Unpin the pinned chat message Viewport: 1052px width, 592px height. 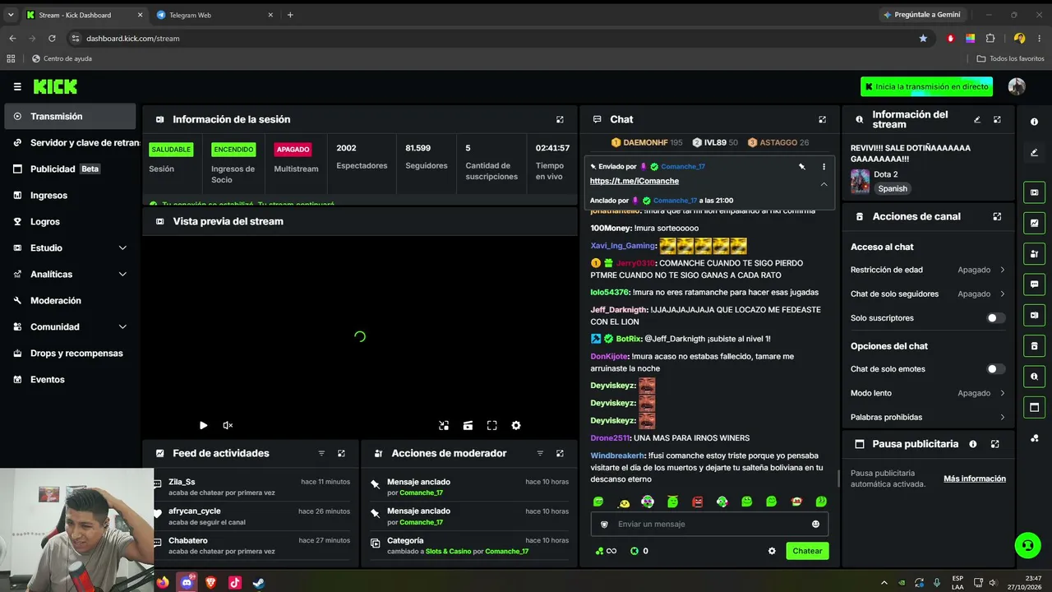[802, 166]
